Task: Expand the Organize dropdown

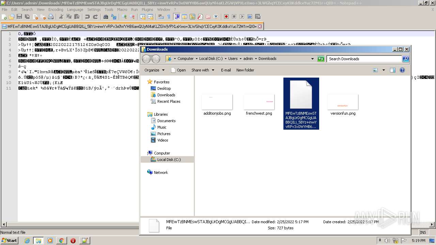Action: pyautogui.click(x=154, y=70)
